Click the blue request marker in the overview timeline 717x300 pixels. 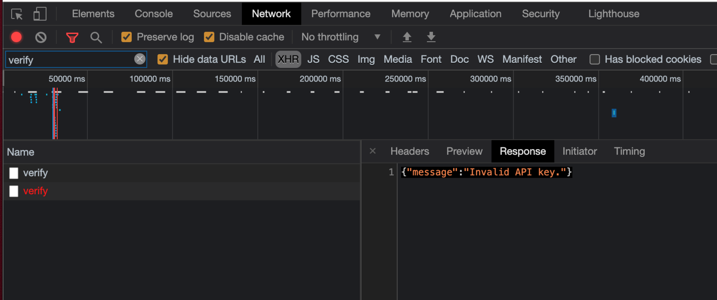tap(614, 113)
